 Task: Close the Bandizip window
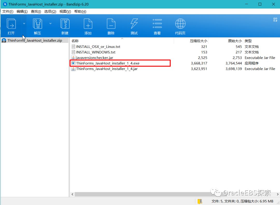point(274,4)
